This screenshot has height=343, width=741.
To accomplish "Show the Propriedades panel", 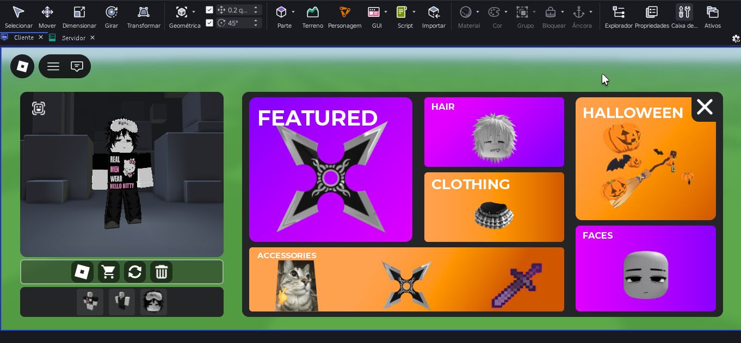I will (x=652, y=17).
